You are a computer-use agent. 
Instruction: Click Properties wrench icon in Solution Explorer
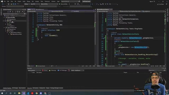[22, 12]
